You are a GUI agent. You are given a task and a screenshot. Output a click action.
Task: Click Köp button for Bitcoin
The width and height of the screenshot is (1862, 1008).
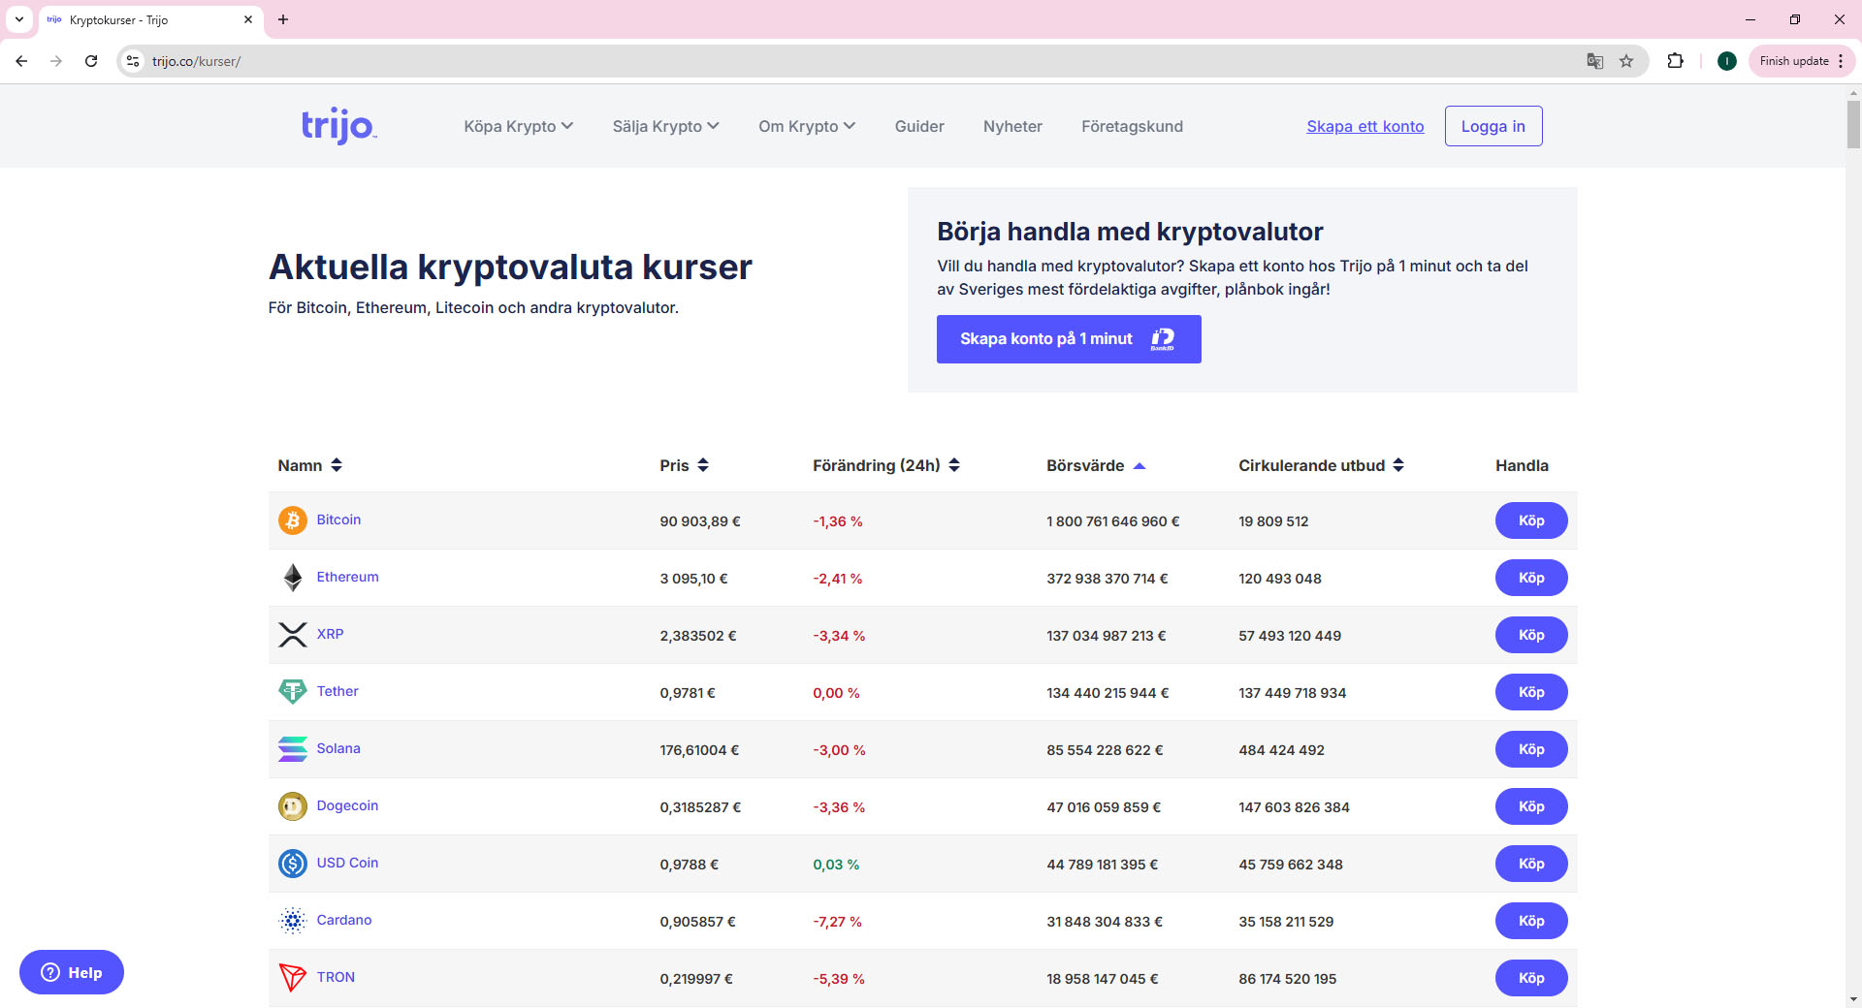pos(1531,520)
